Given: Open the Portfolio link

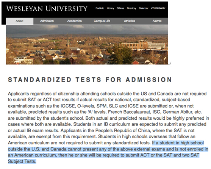Looking at the screenshot, I should [100, 8].
